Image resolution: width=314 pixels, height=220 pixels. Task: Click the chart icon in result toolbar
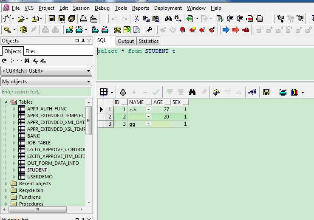[294, 92]
